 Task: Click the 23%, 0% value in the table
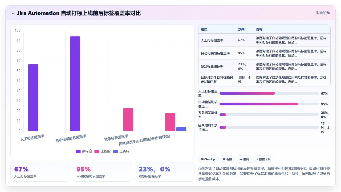tap(242, 66)
